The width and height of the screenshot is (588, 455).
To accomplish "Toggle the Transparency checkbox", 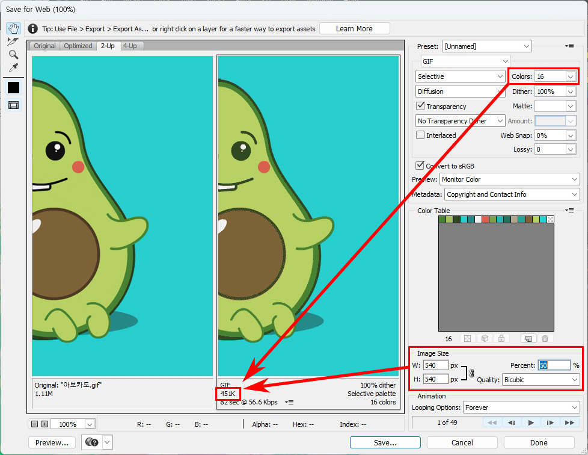I will [420, 106].
